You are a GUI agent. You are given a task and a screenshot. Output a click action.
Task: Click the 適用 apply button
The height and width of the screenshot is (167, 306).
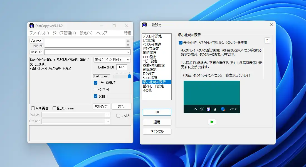pyautogui.click(x=157, y=122)
